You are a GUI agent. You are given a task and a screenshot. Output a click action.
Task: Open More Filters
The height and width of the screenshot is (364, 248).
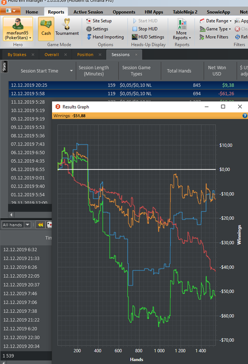(x=214, y=37)
